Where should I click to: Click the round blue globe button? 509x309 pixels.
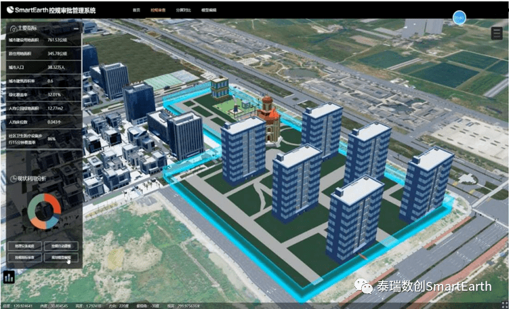coord(460,18)
